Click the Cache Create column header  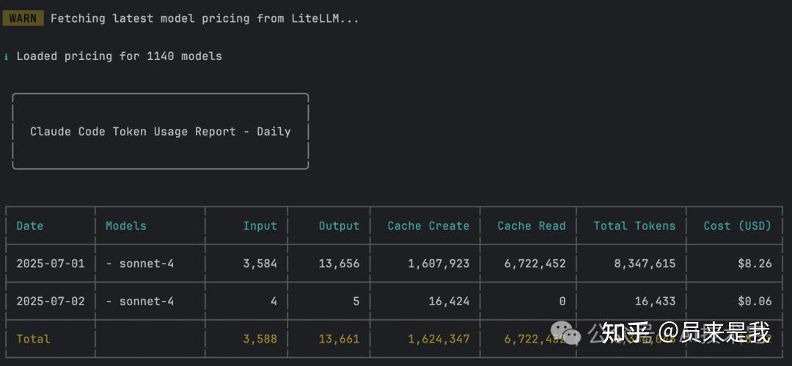[428, 225]
